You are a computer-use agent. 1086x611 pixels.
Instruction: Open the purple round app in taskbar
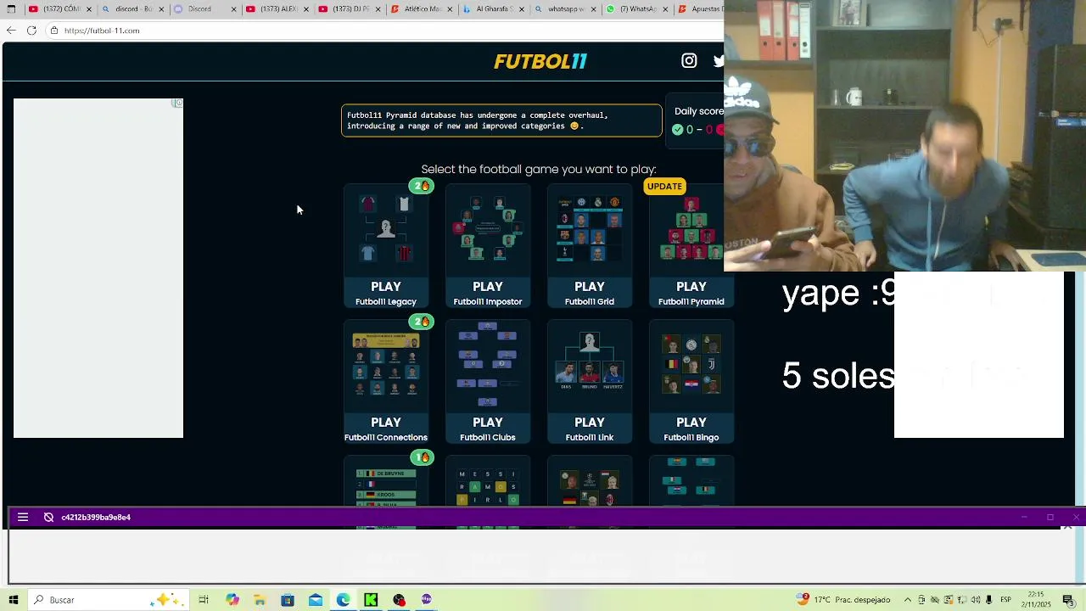click(427, 600)
